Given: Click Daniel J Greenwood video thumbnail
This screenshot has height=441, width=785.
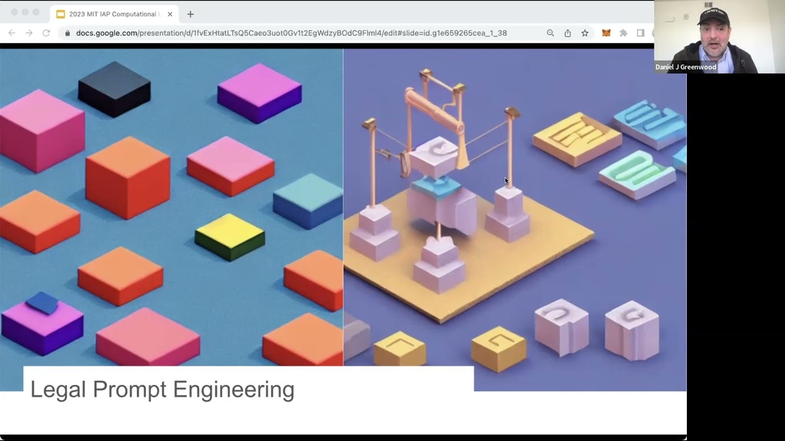Looking at the screenshot, I should click(x=719, y=37).
